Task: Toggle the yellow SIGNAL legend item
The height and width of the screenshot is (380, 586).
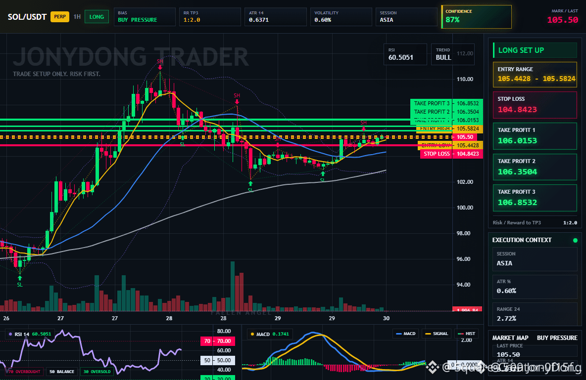Action: 437,334
